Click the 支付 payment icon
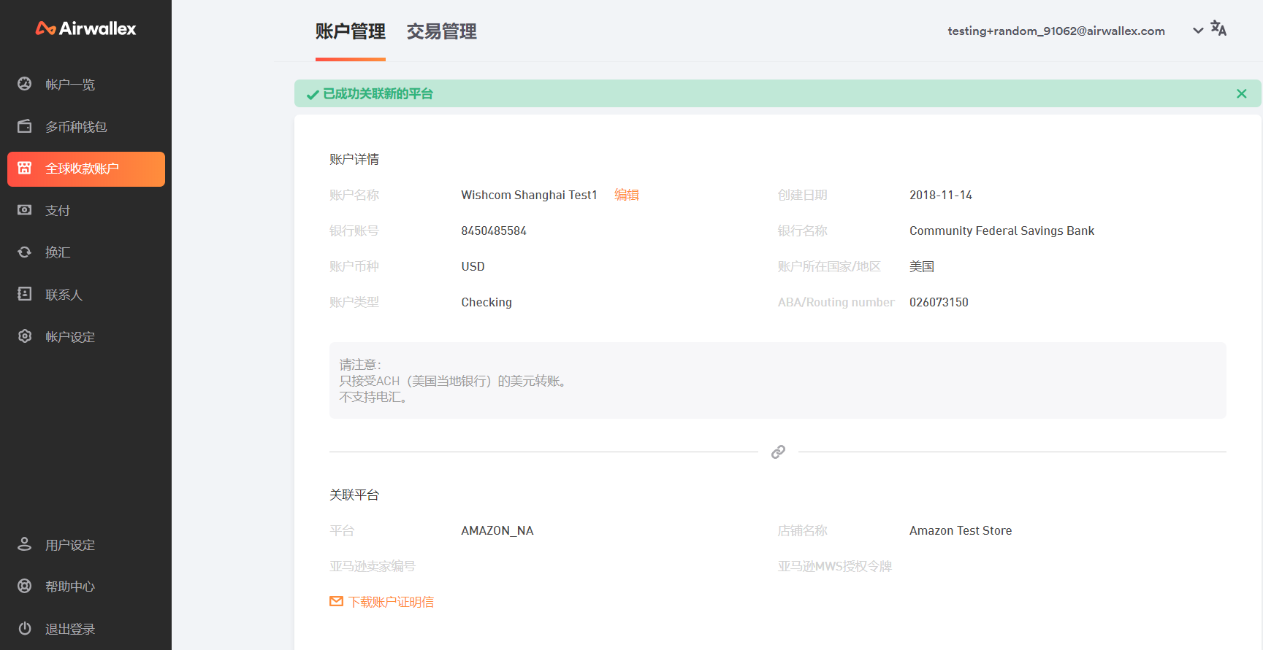Viewport: 1263px width, 650px height. coord(25,210)
